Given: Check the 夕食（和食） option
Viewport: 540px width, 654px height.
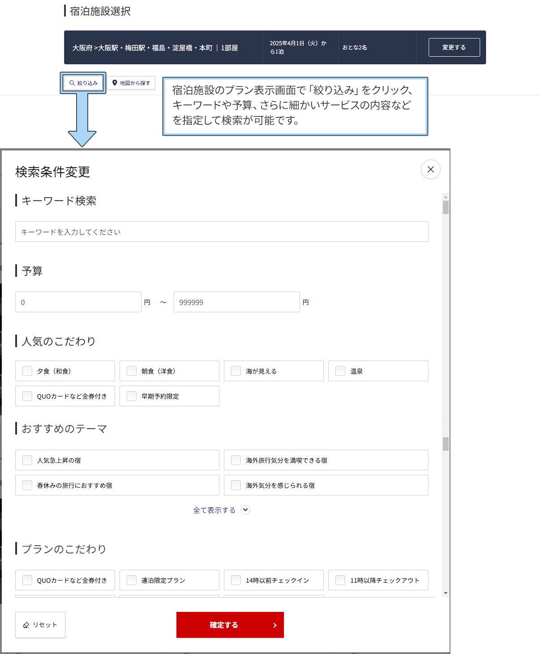Looking at the screenshot, I should click(27, 371).
